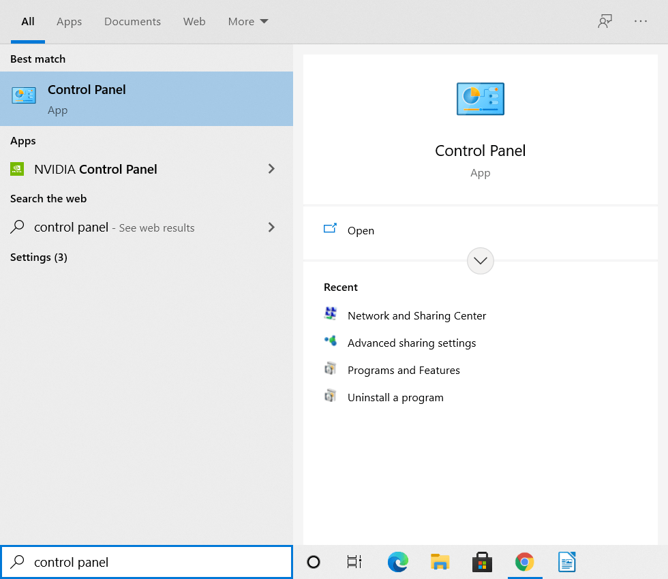Switch to the Apps search tab

(69, 21)
